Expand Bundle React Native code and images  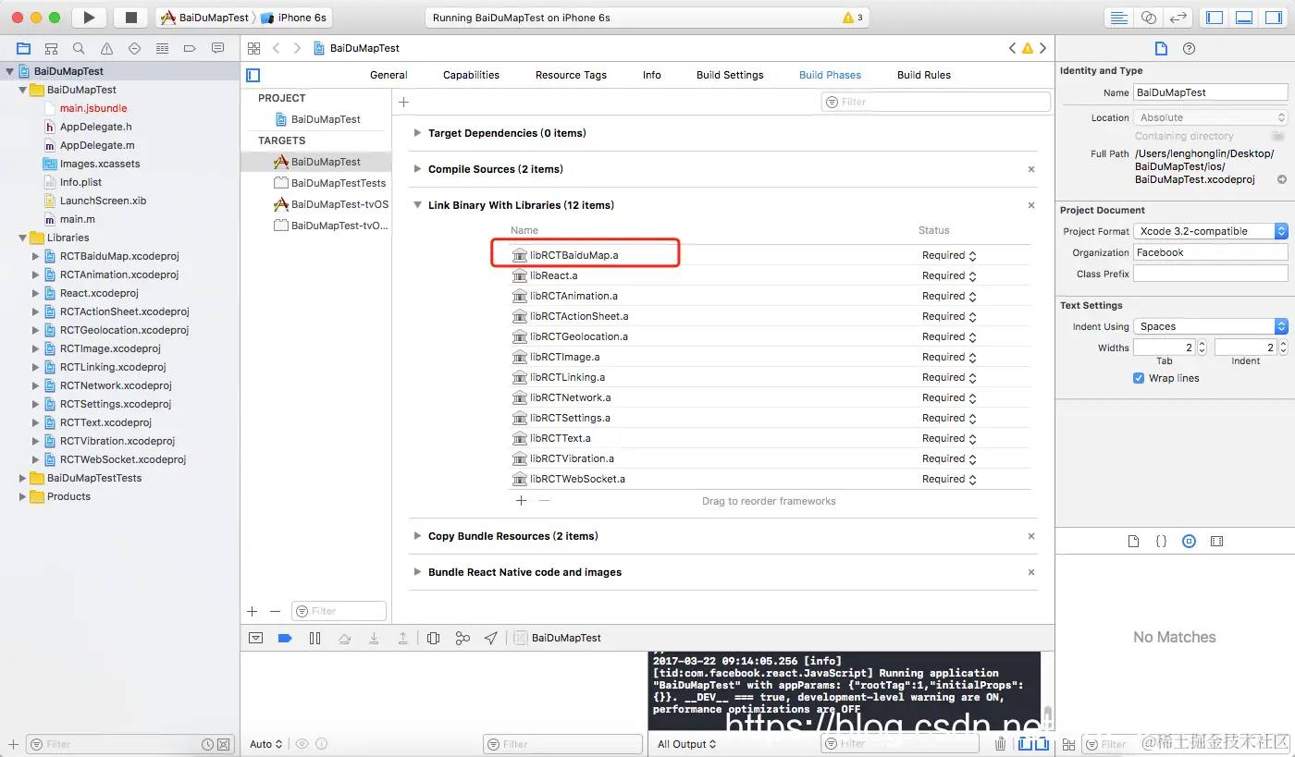(x=418, y=572)
